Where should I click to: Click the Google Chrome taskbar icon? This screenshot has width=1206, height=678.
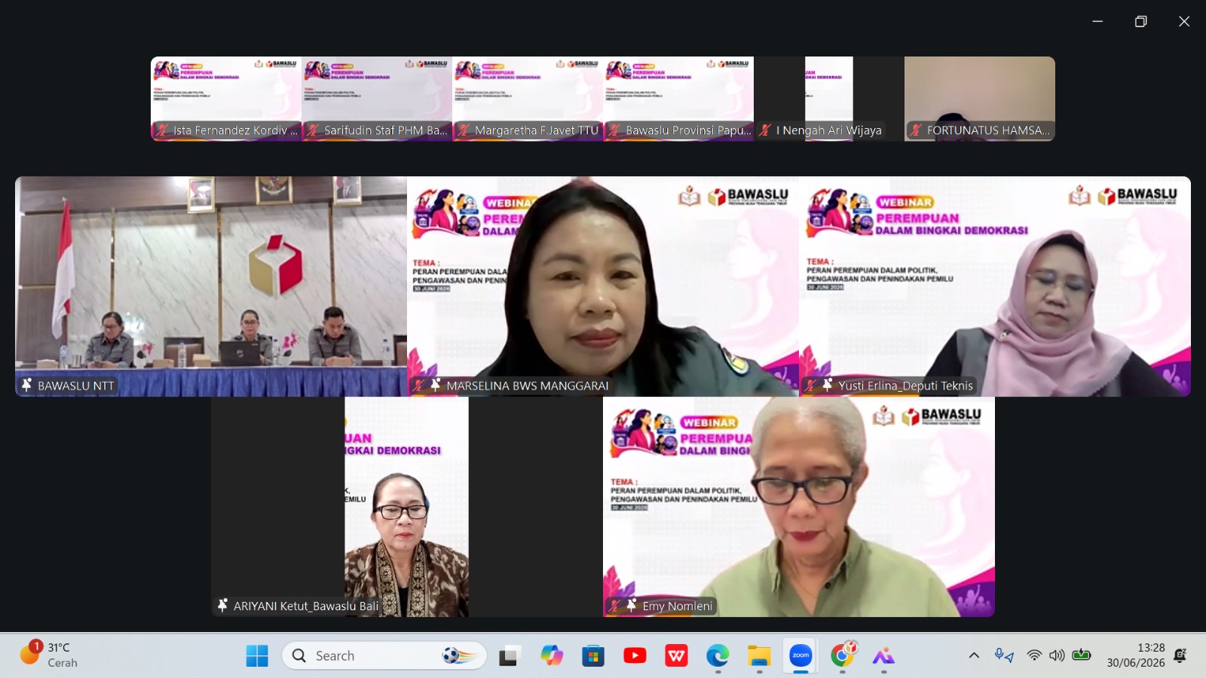click(x=843, y=656)
